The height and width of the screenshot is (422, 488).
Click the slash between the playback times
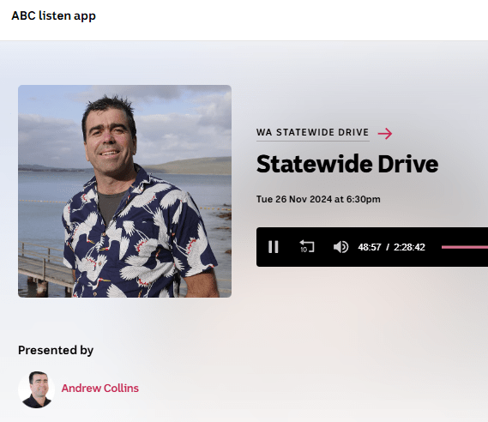click(388, 247)
